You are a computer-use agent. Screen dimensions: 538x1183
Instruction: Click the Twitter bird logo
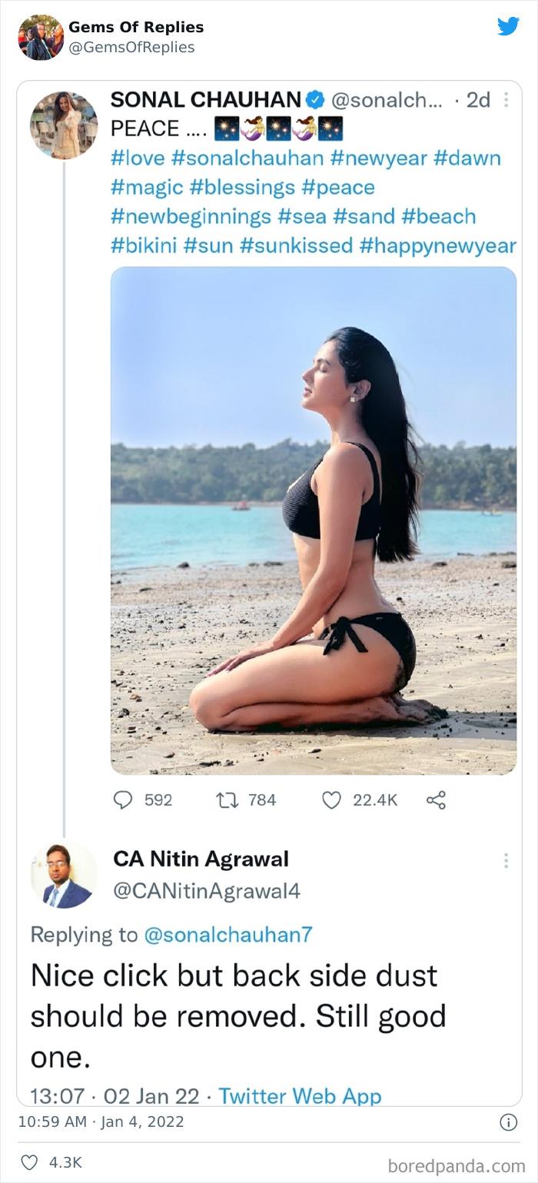click(x=509, y=25)
